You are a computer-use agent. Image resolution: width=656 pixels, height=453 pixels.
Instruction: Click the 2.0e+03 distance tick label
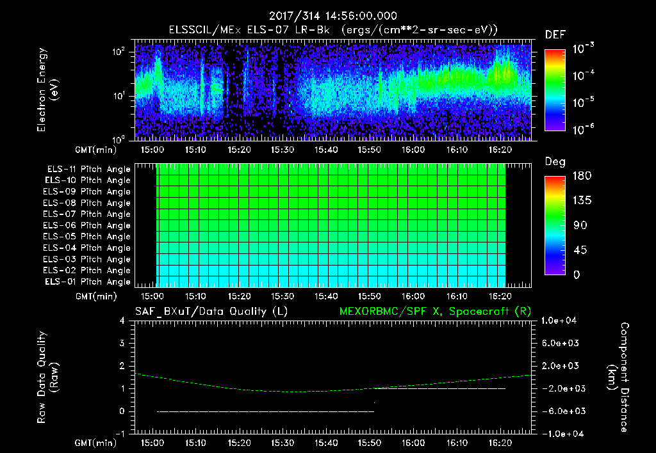561,366
